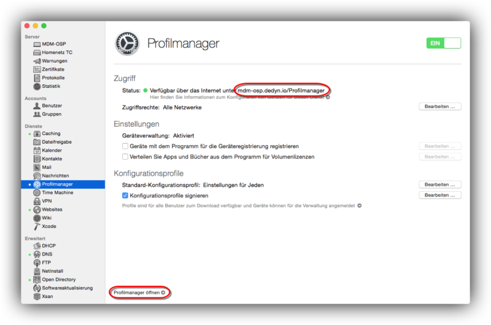The image size is (491, 325).
Task: Select the Caching service icon
Action: (37, 133)
